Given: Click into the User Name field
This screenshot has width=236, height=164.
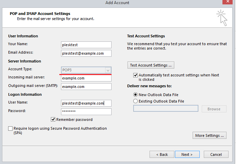Looking at the screenshot, I should coord(86,103).
